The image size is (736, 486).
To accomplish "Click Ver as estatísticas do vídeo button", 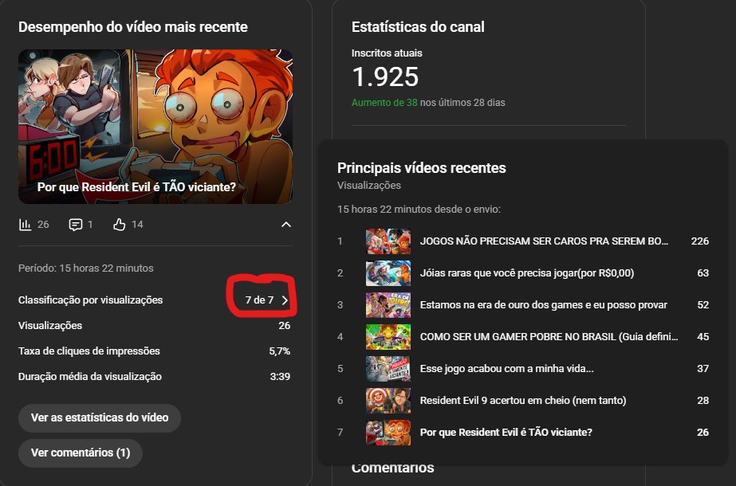I will (x=100, y=418).
